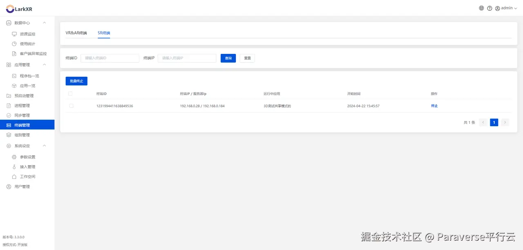The width and height of the screenshot is (523, 250).
Task: Open the language globe icon
Action: click(481, 8)
